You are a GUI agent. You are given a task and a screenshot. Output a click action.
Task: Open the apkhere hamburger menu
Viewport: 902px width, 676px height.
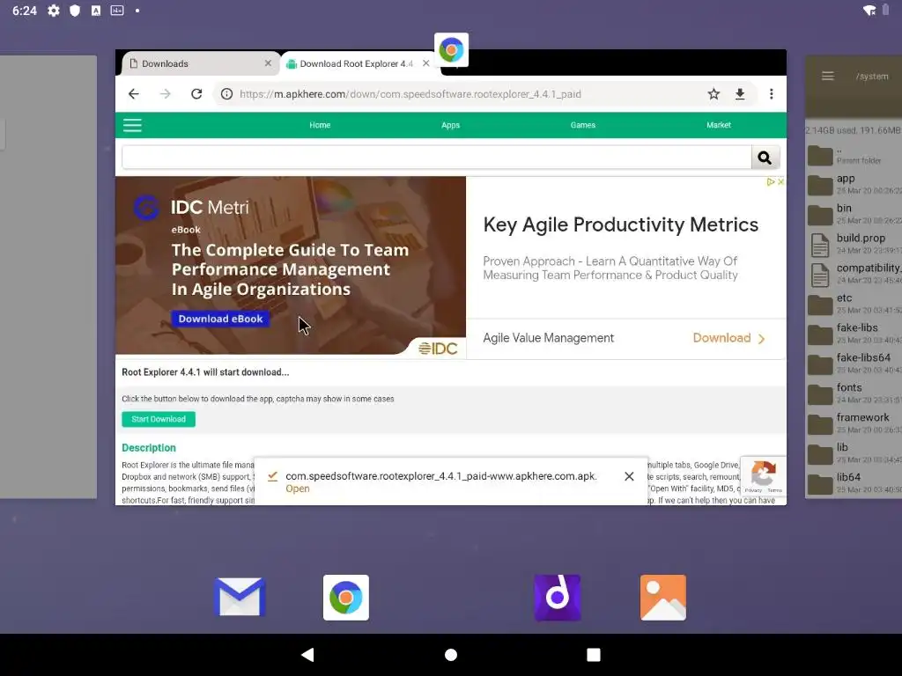132,125
